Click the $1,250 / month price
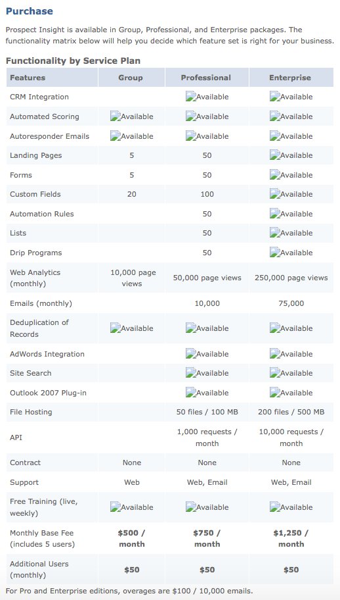Image resolution: width=340 pixels, height=600 pixels. tap(291, 538)
